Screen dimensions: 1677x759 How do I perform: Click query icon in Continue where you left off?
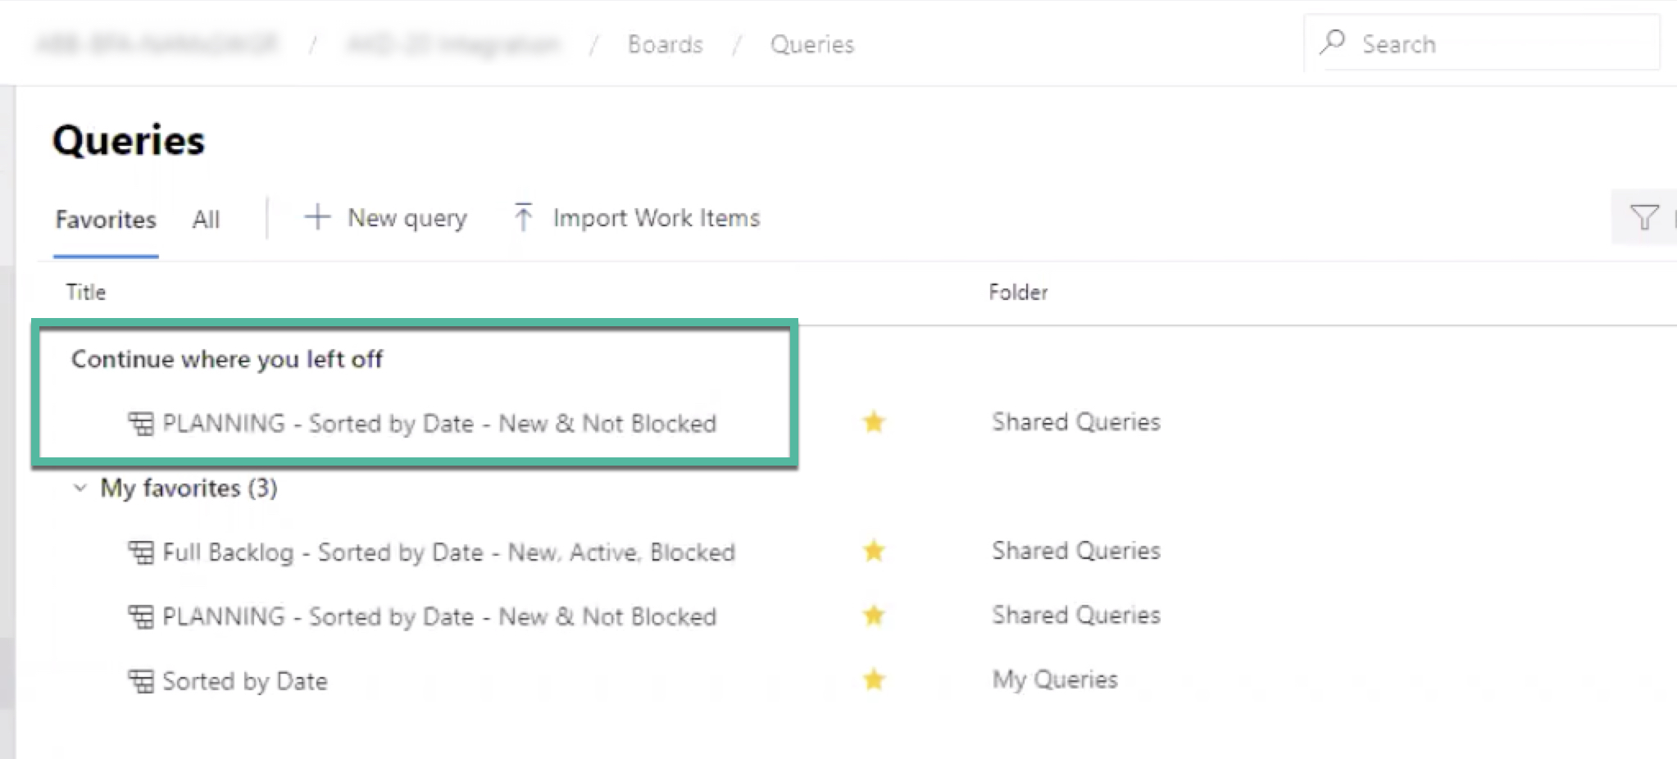coord(141,424)
